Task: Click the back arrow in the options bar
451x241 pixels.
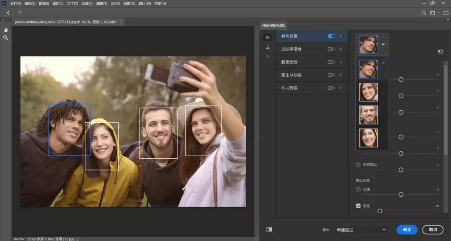Action: 8,13
